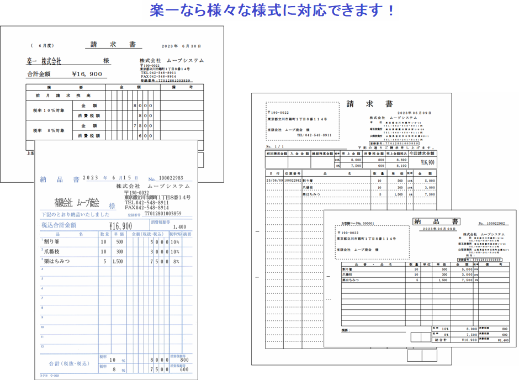Image resolution: width=519 pixels, height=380 pixels.
Task: Click the 前回請求金額 header
Action: tap(277, 154)
